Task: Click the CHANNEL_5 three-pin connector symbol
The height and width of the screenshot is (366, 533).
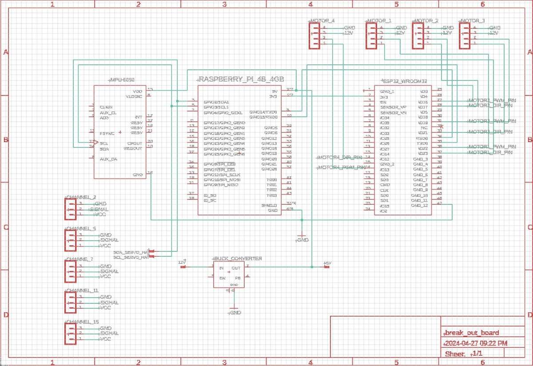Action: click(70, 240)
